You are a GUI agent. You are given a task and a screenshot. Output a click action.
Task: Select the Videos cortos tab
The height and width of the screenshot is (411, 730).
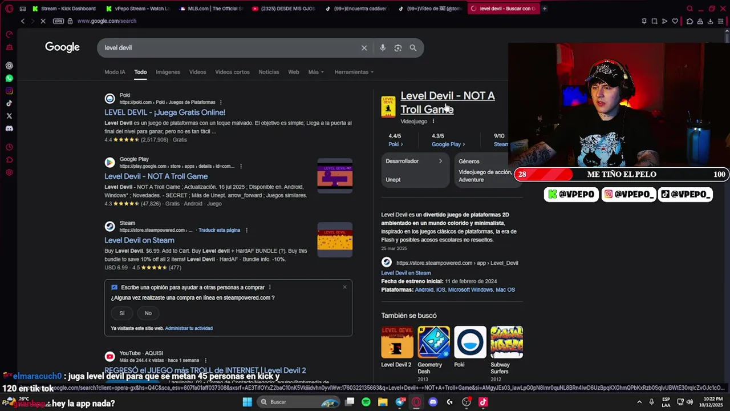[232, 72]
